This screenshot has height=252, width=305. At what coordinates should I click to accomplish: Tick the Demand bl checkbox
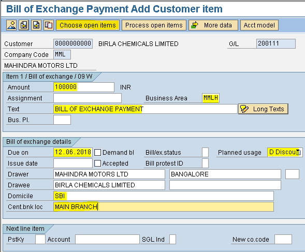coord(98,153)
